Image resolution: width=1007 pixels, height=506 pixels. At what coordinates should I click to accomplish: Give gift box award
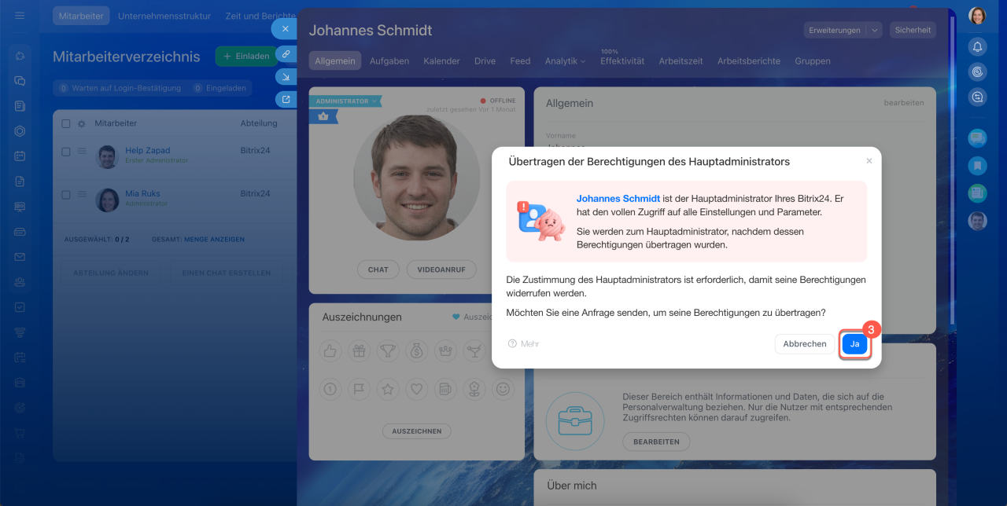[x=359, y=351]
